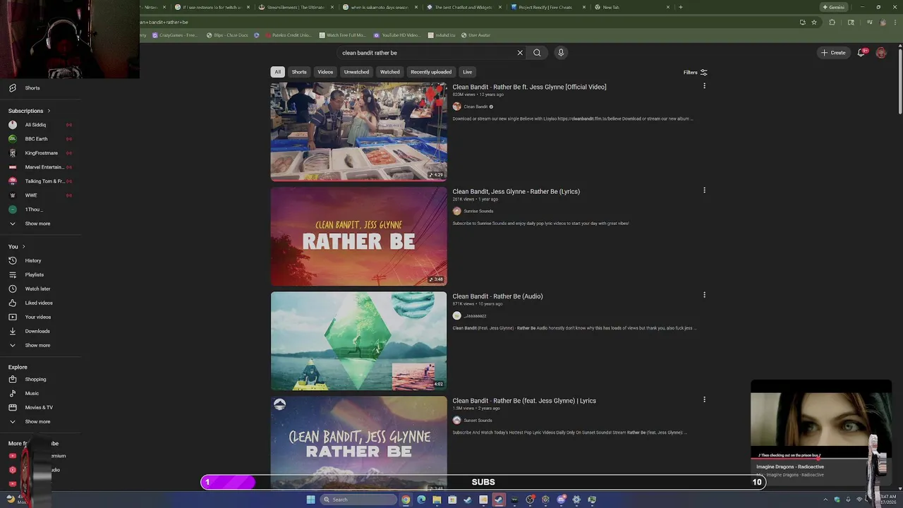903x508 pixels.
Task: Open the Create menu button
Action: (x=833, y=53)
